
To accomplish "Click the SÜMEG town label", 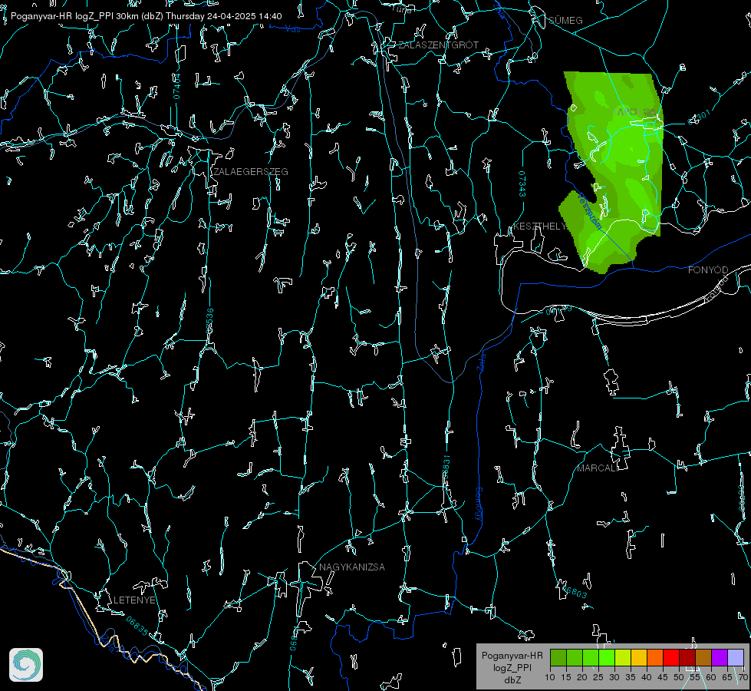I will coord(565,21).
